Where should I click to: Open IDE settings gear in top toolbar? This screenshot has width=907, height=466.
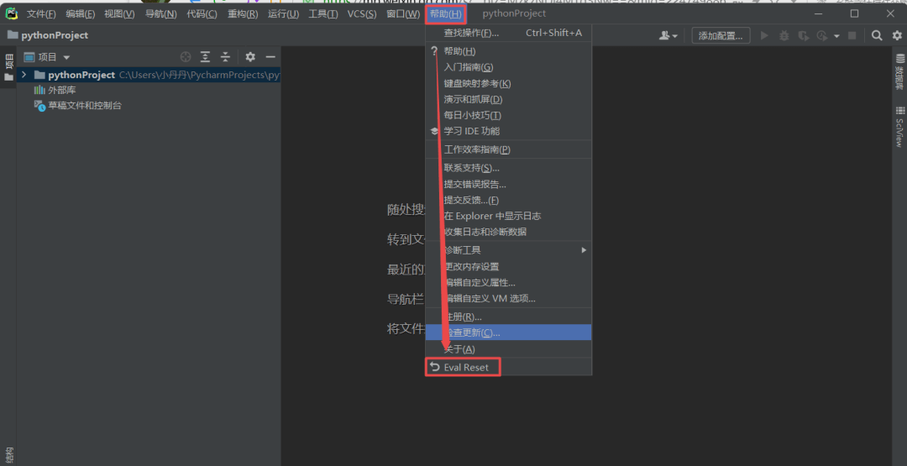click(896, 35)
